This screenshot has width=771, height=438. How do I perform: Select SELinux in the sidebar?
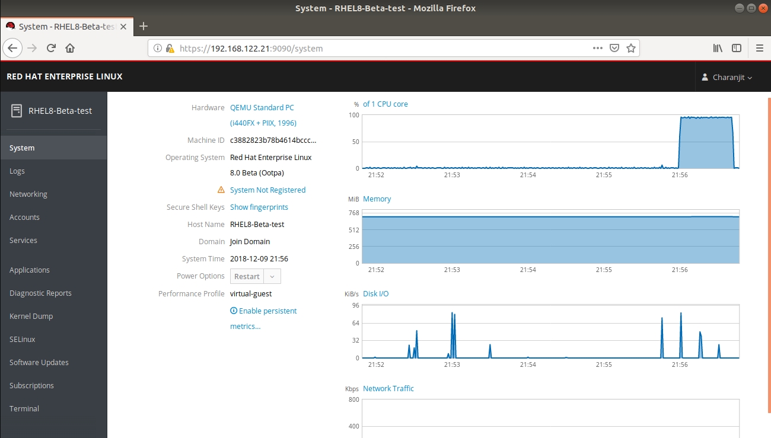coord(23,340)
